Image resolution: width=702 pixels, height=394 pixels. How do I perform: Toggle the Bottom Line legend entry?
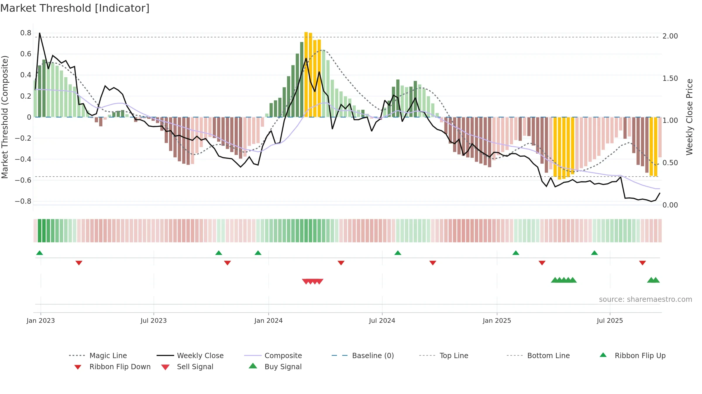tap(538, 355)
